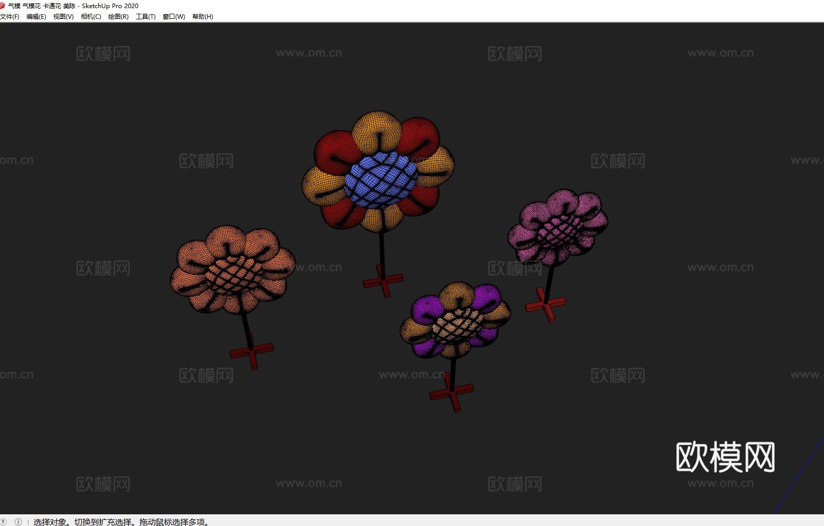824x526 pixels.
Task: Click the SketchUp app icon in title bar
Action: pyautogui.click(x=2, y=6)
